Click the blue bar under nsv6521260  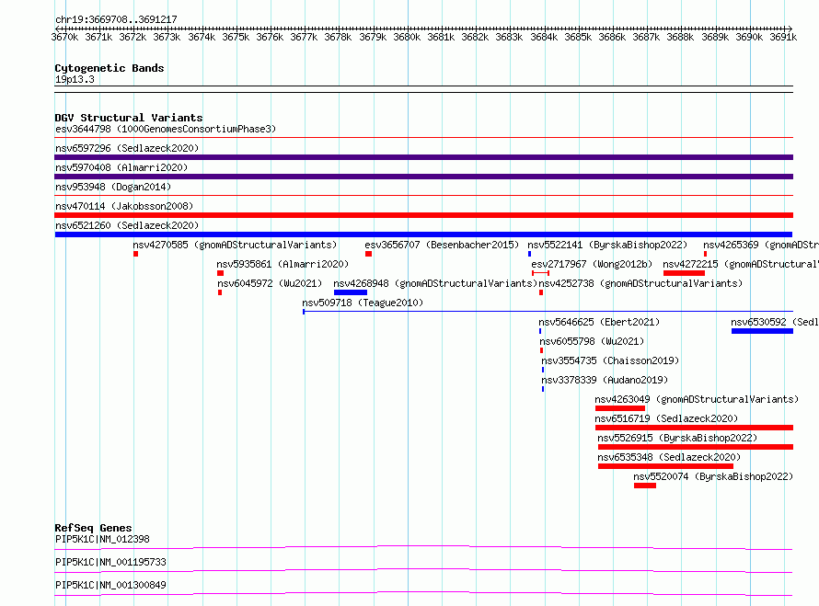423,234
